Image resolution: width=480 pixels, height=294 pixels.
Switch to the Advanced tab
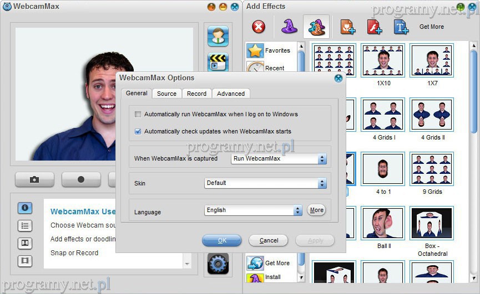(x=231, y=94)
